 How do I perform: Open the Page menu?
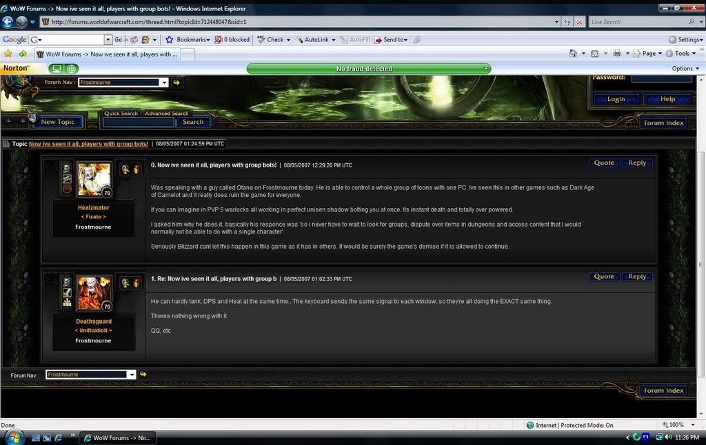647,54
